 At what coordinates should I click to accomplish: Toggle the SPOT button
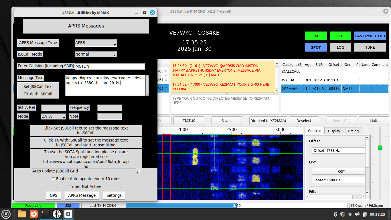[316, 47]
